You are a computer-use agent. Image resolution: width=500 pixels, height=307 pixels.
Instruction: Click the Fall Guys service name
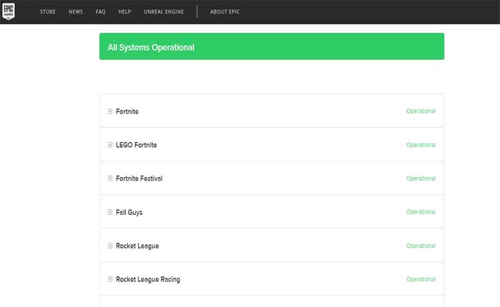tap(129, 212)
